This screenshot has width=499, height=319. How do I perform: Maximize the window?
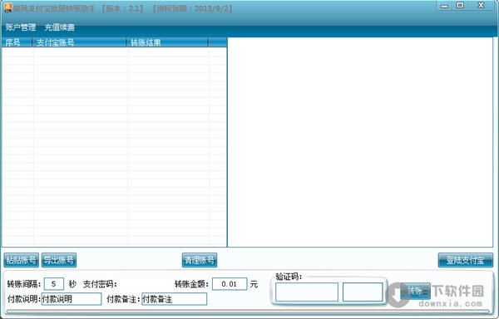(460, 6)
